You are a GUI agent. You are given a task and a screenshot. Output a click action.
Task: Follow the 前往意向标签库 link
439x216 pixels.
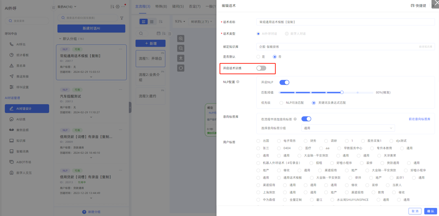click(419, 119)
